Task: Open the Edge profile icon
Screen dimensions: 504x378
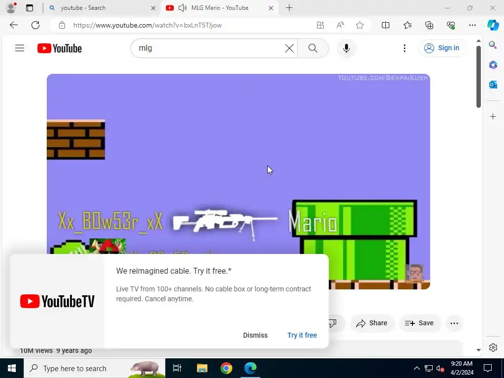Action: tap(11, 8)
